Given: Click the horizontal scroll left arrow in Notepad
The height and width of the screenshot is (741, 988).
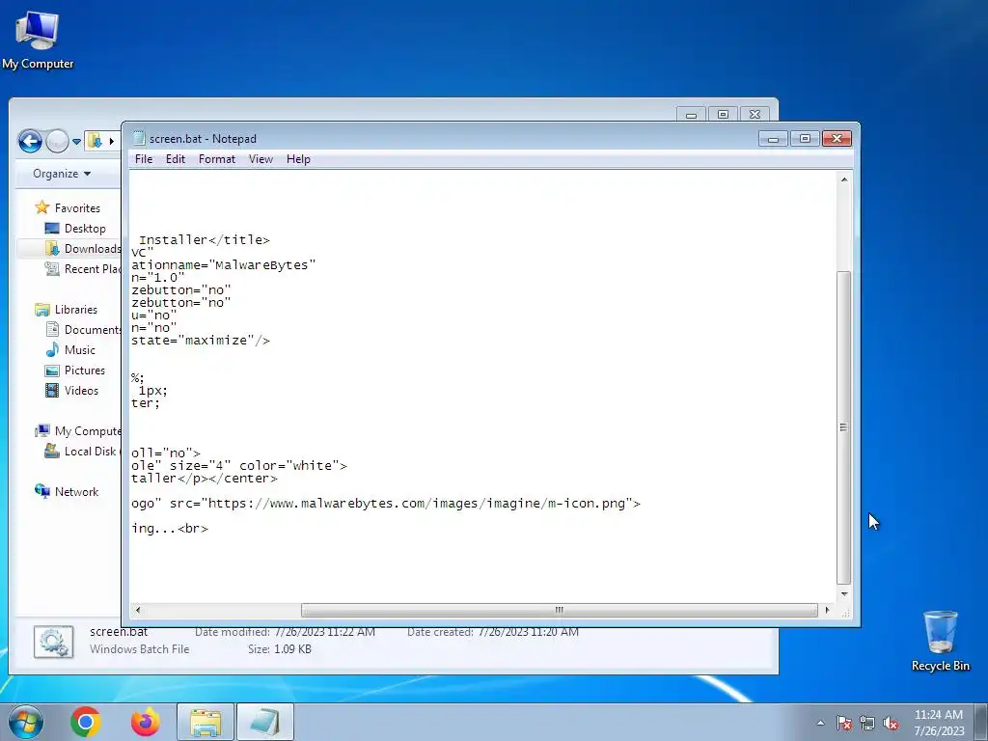Looking at the screenshot, I should (138, 610).
